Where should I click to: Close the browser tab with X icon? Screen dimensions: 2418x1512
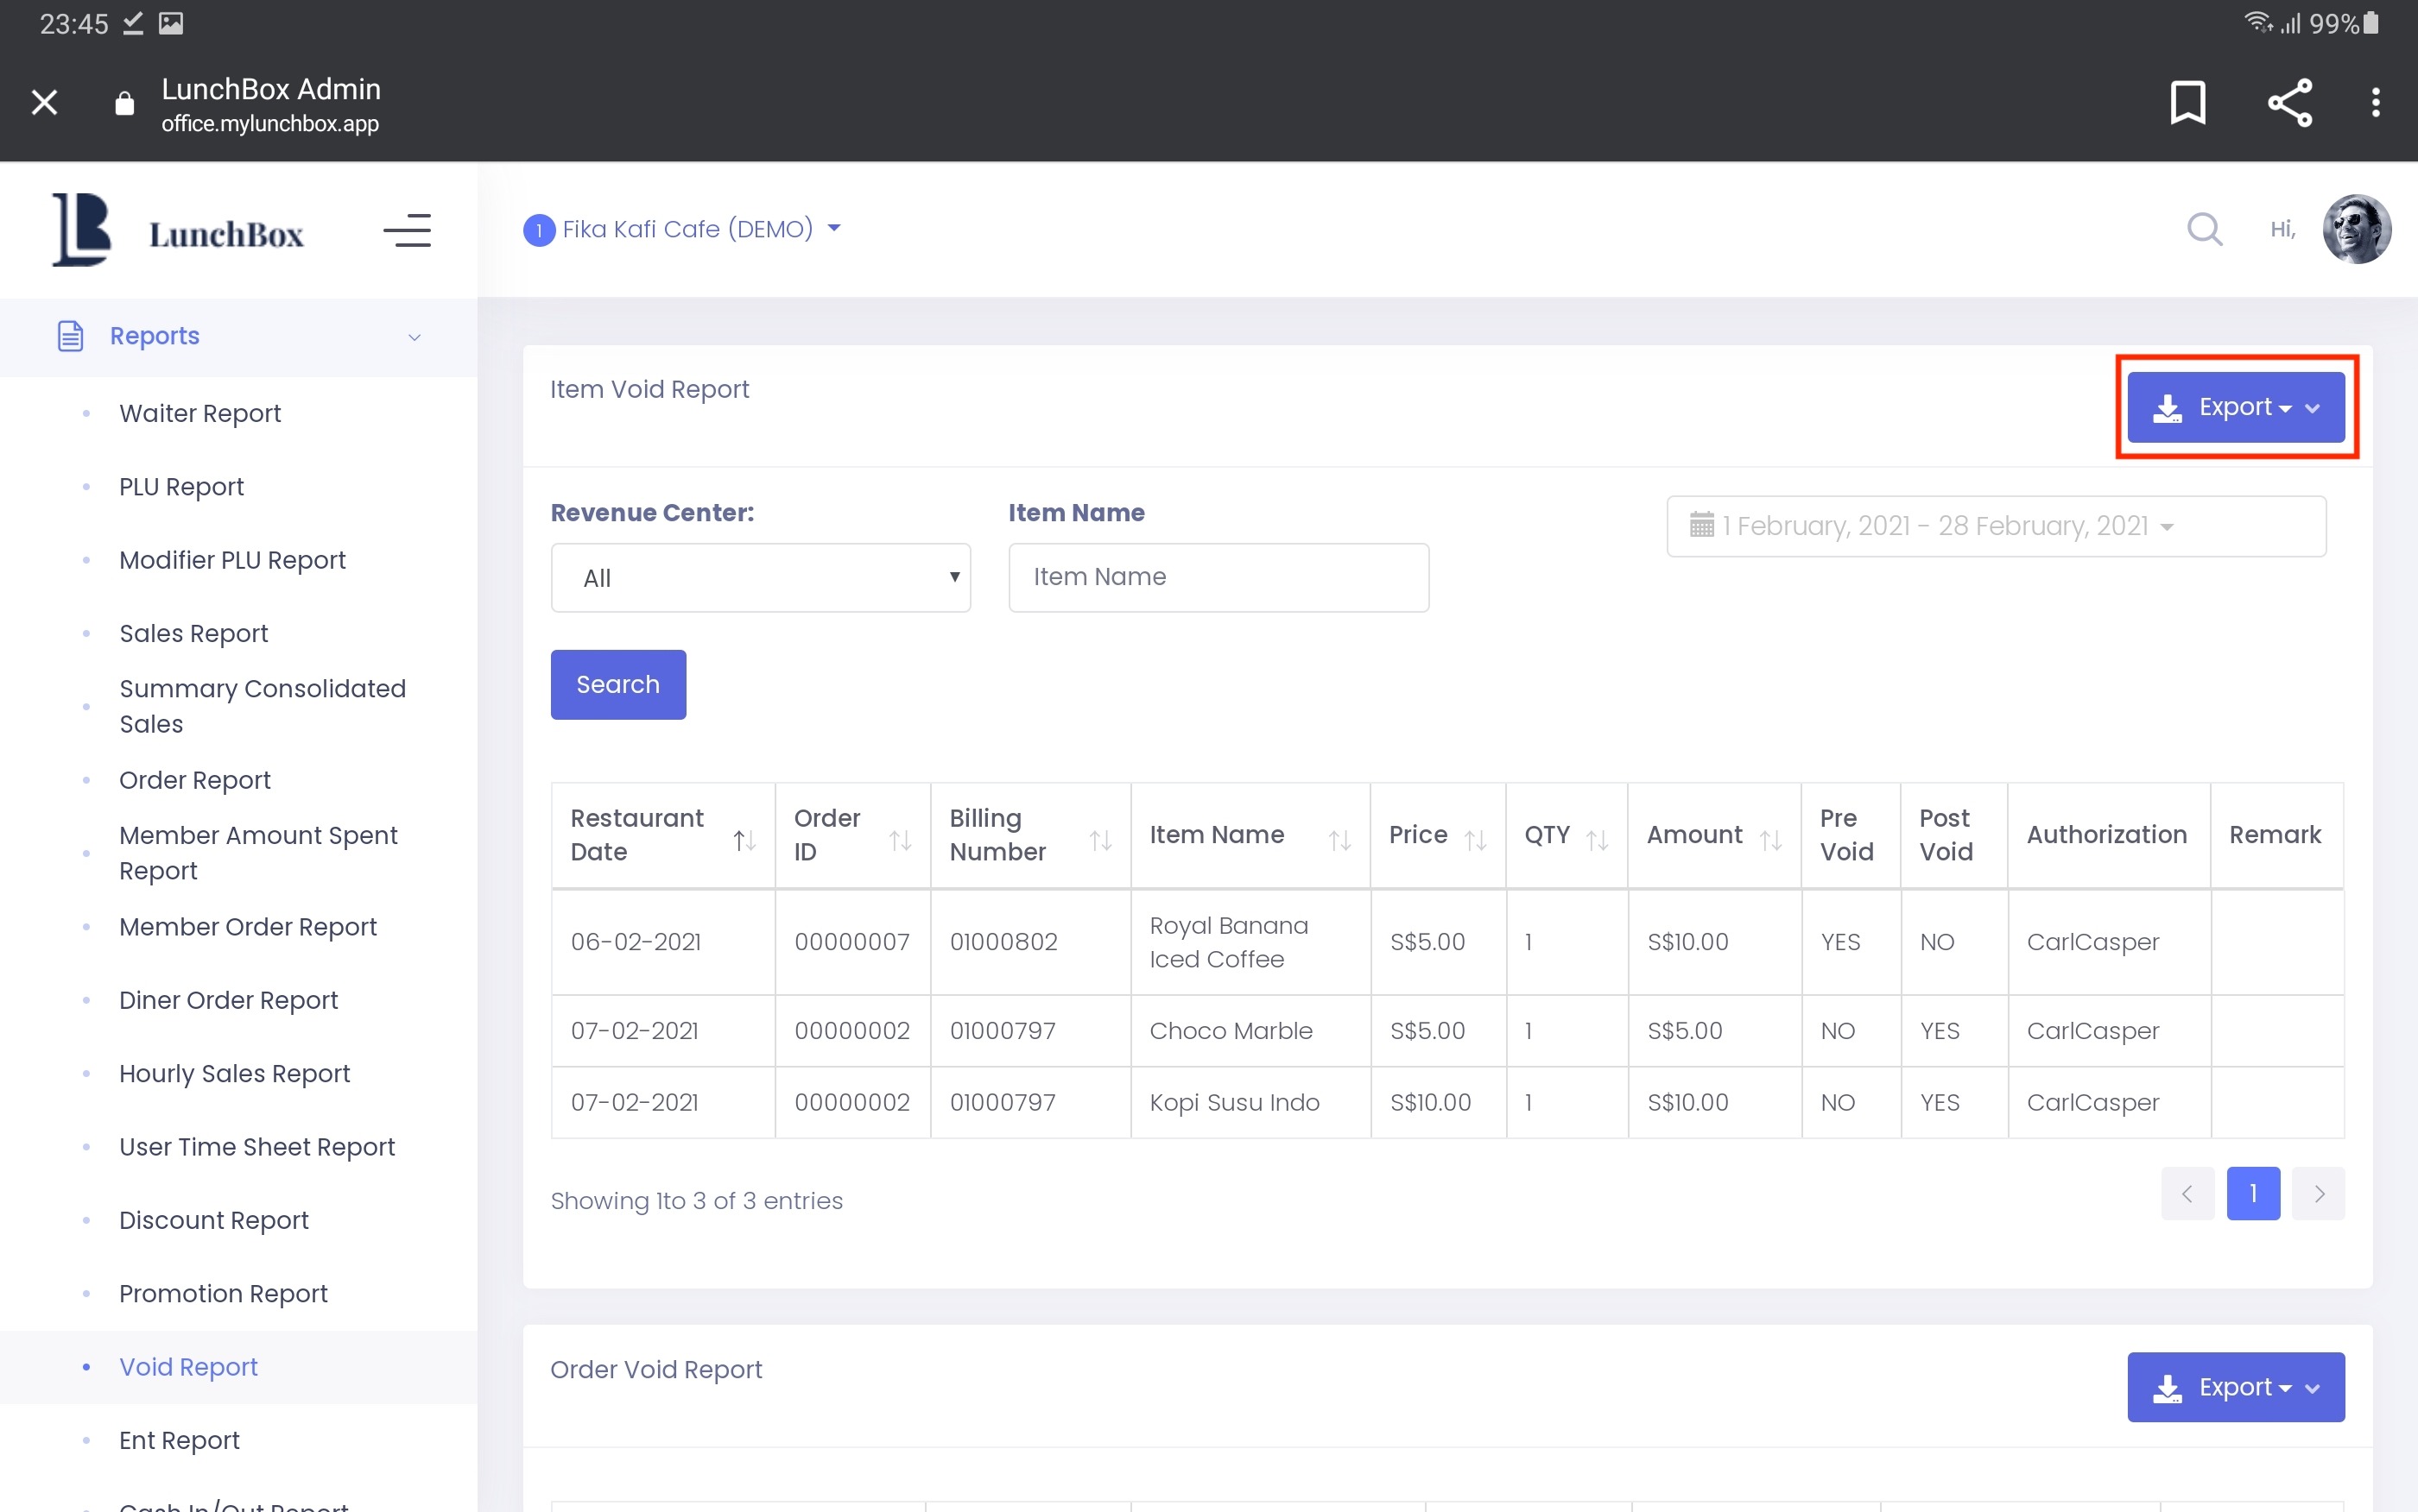pyautogui.click(x=44, y=102)
